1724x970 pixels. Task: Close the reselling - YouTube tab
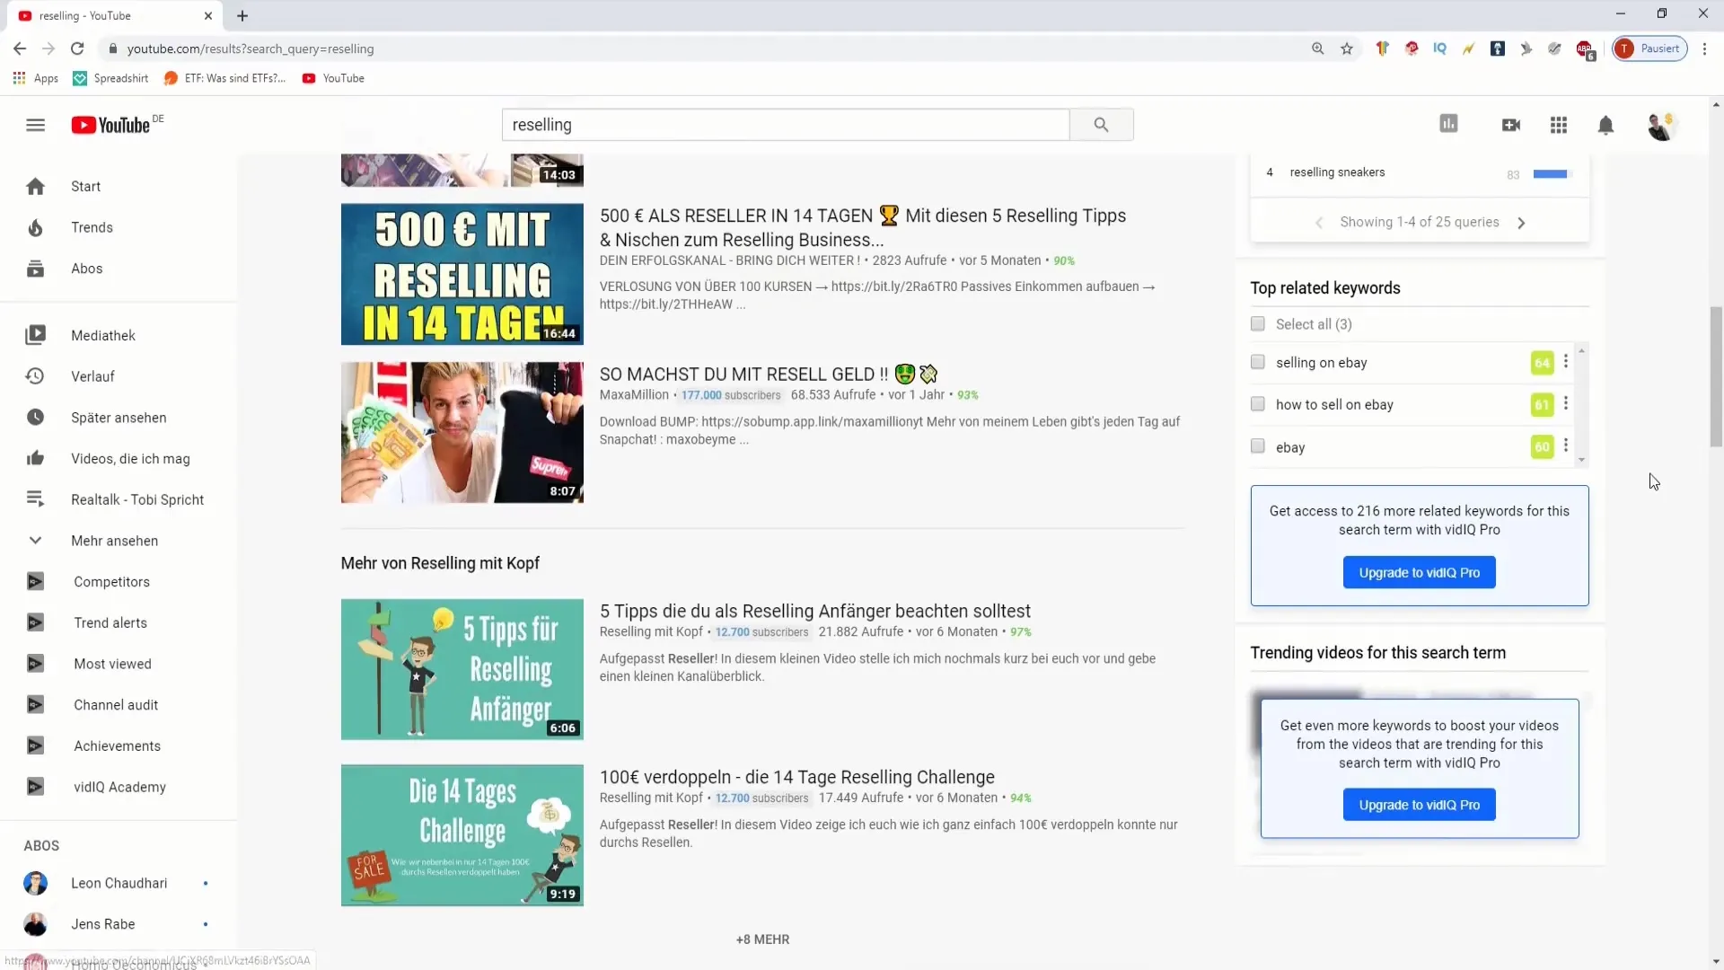(208, 15)
